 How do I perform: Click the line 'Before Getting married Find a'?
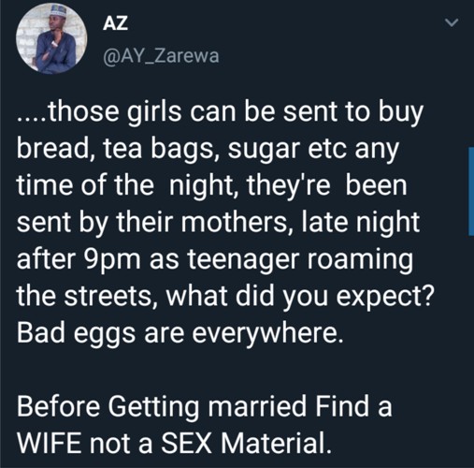click(x=205, y=406)
